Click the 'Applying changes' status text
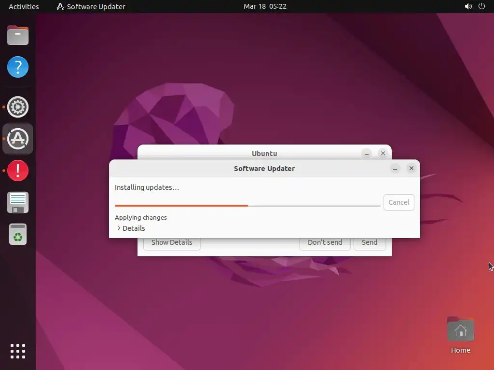Screen dimensions: 494x370 coord(141,217)
